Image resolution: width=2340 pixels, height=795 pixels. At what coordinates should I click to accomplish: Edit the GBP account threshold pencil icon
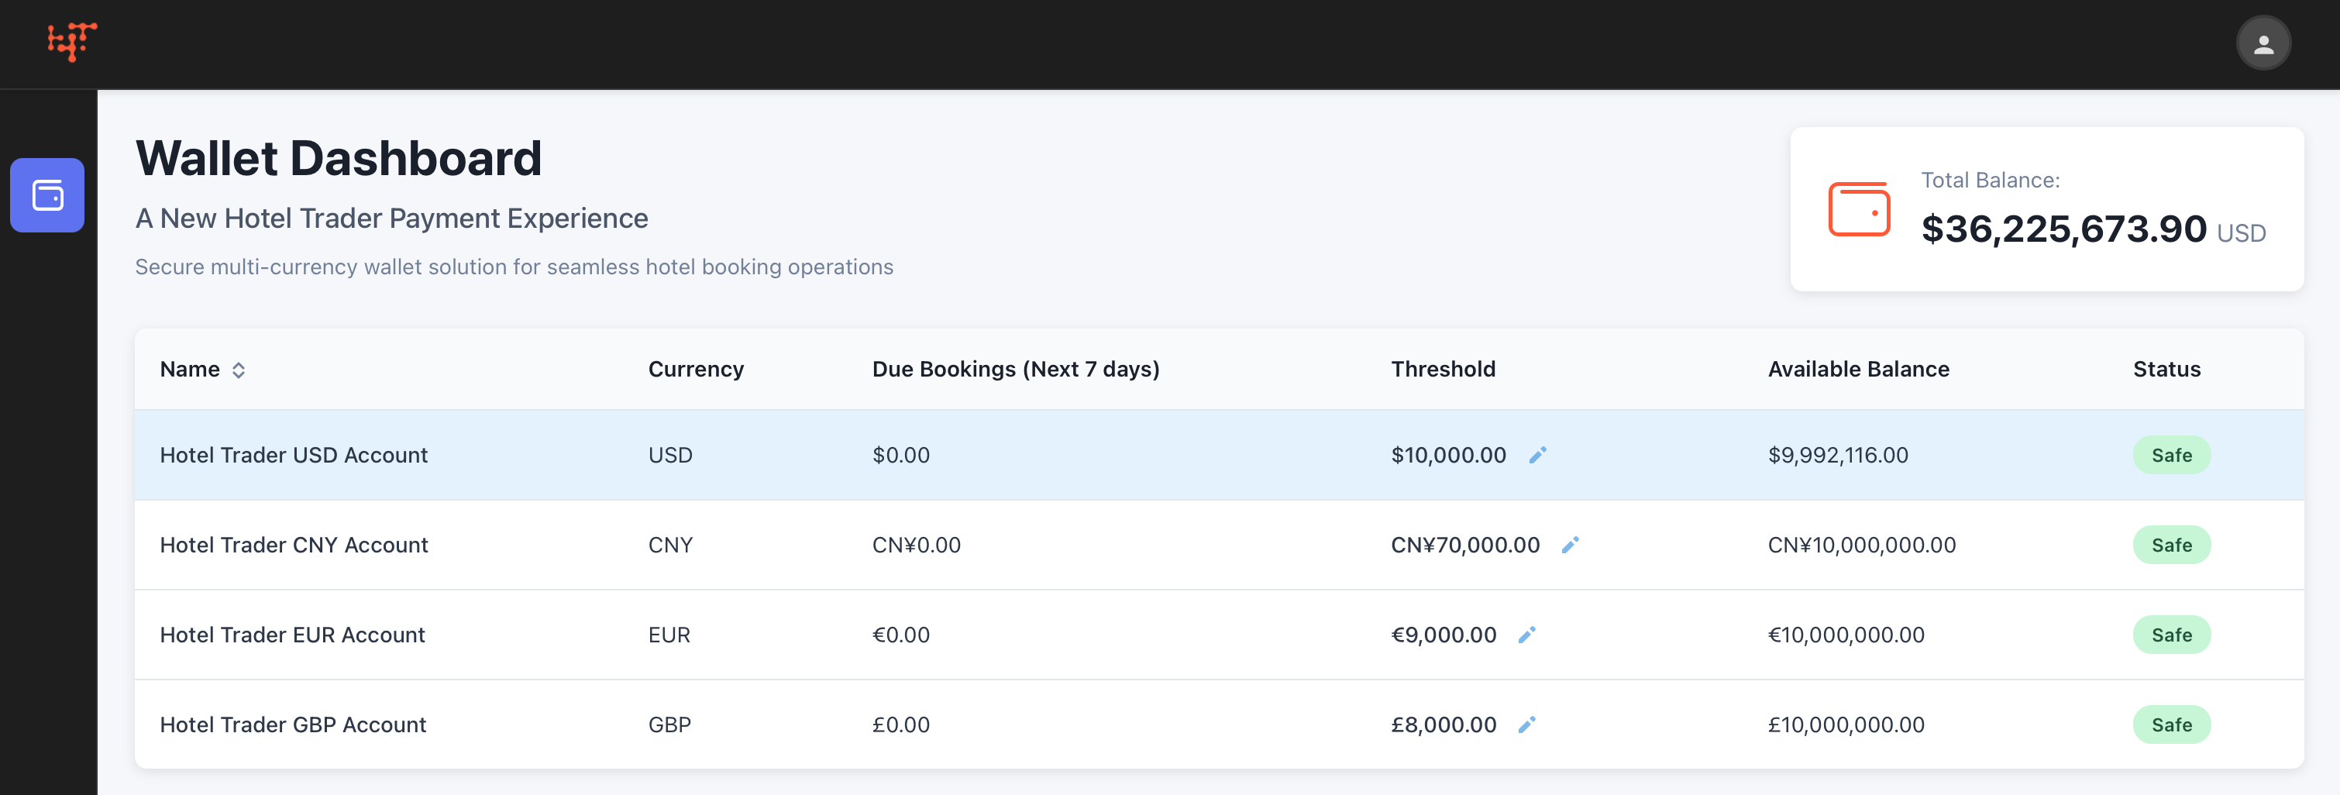pyautogui.click(x=1527, y=725)
